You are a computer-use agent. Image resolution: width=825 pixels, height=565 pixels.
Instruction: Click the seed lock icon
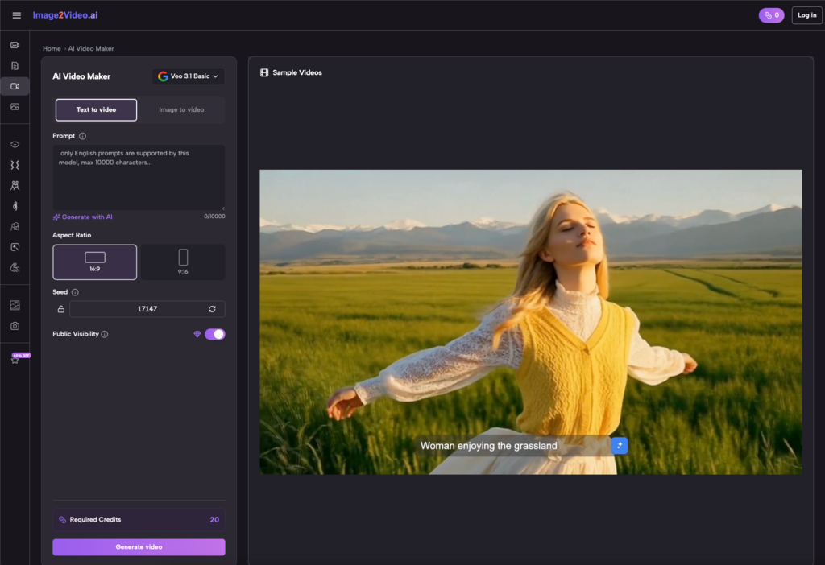pos(60,309)
